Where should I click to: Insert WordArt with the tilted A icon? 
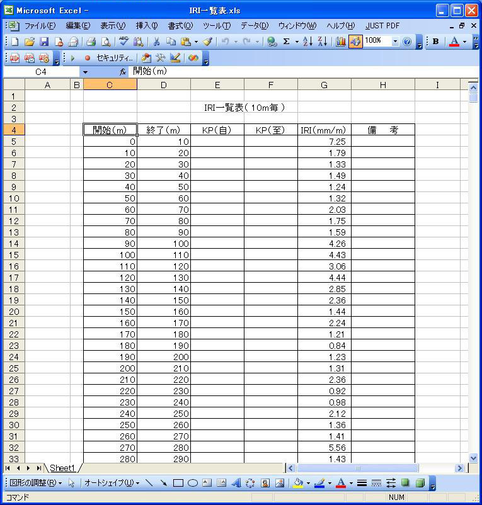[236, 483]
